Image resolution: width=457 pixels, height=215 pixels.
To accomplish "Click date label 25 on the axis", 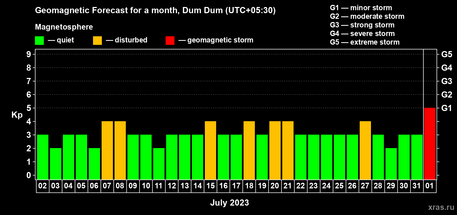I will [339, 186].
